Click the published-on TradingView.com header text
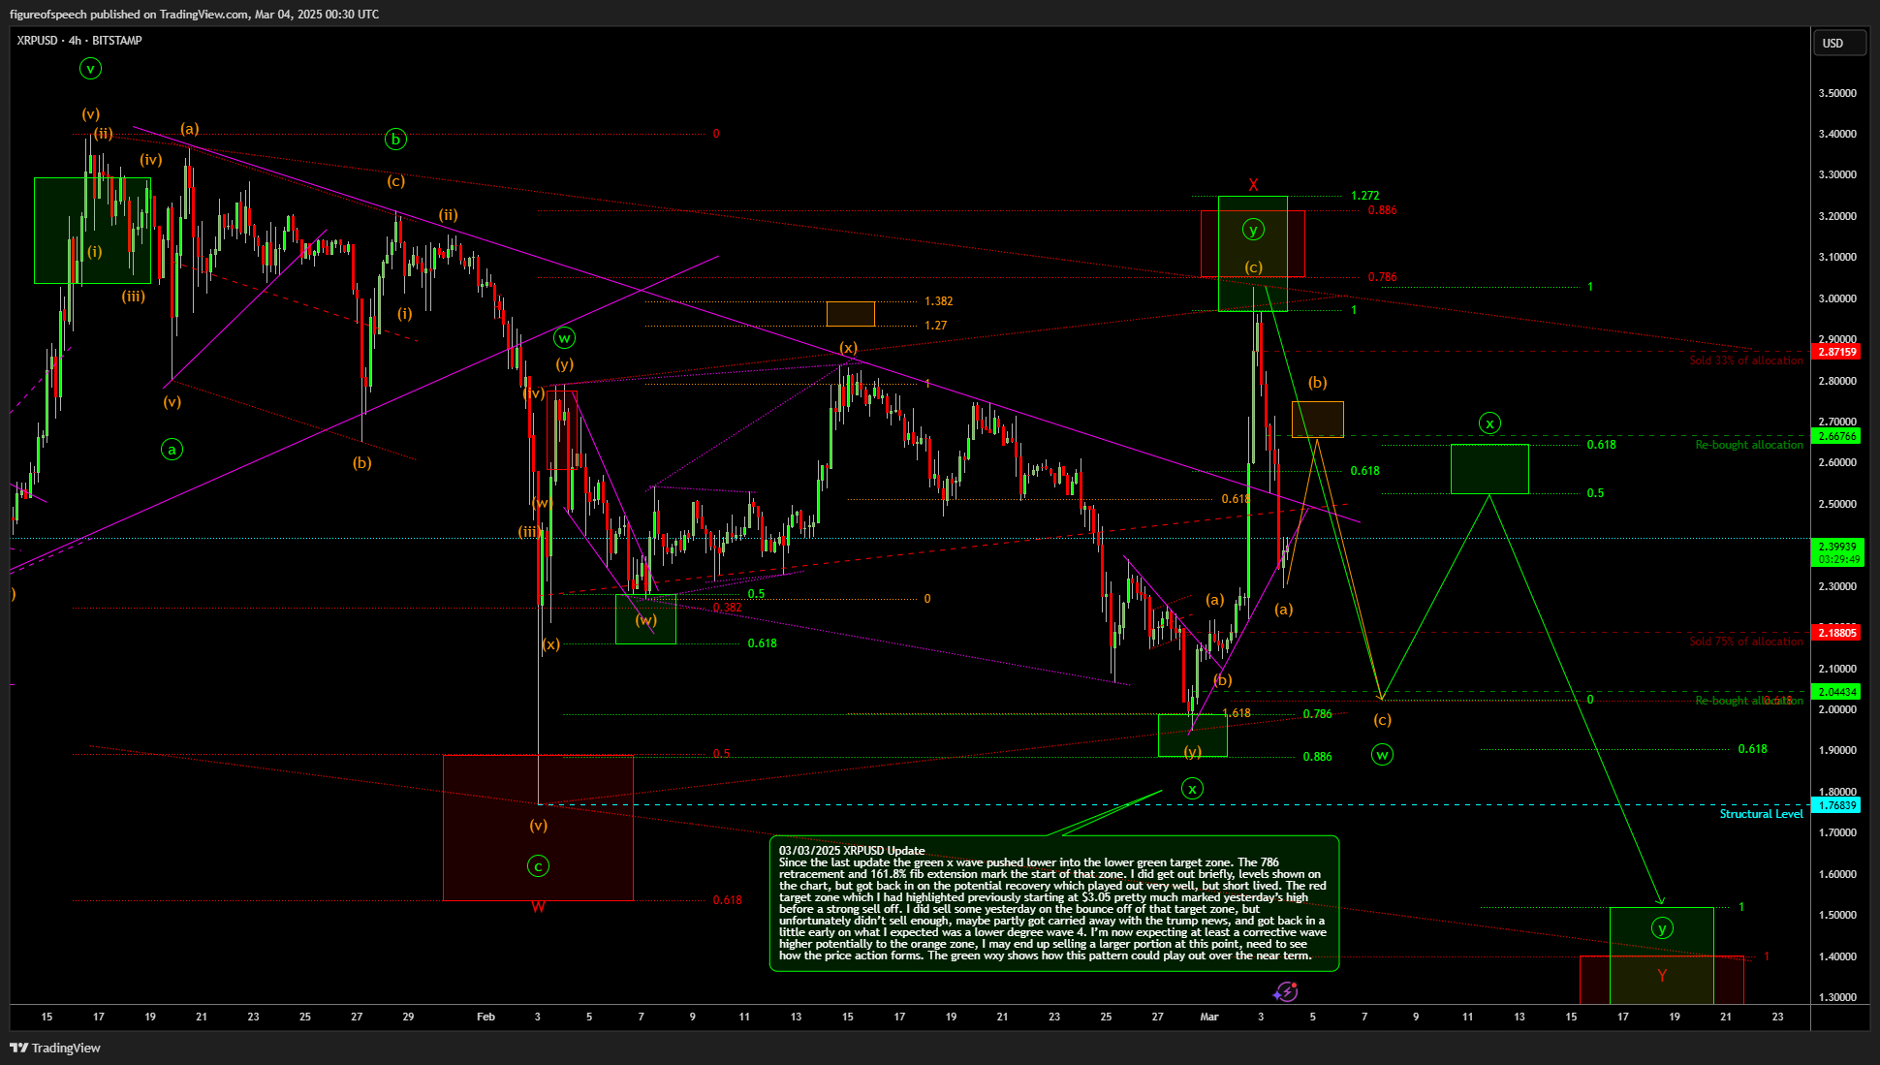Viewport: 1880px width, 1065px height. click(x=195, y=15)
